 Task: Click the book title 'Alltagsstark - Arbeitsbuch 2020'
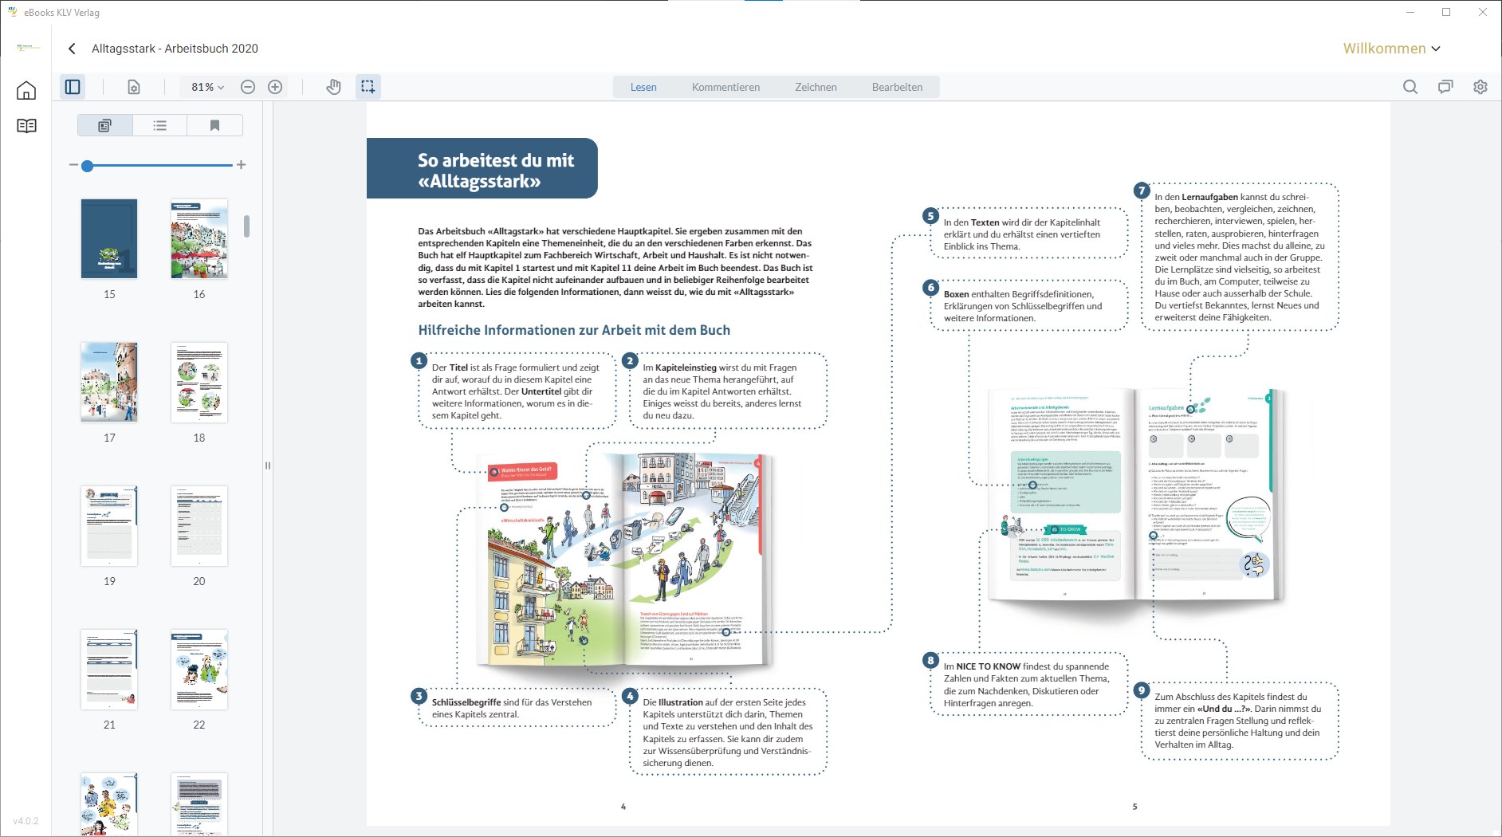[x=175, y=49]
